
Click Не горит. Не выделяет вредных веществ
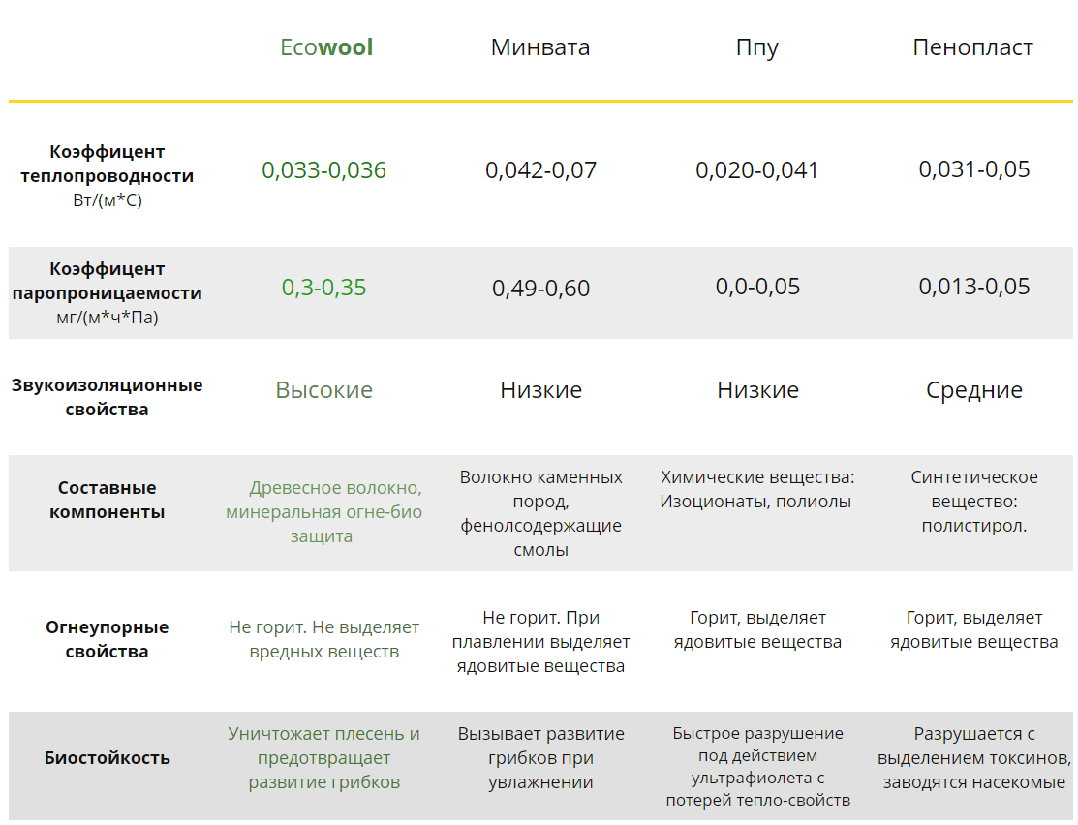point(323,639)
